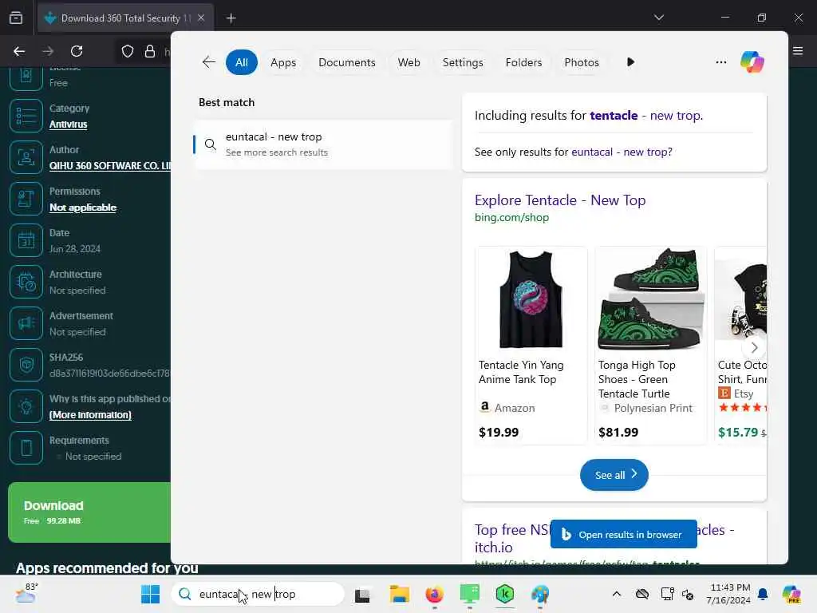Open Tentacle Yin Yang Anime Tank Top image
The image size is (817, 613).
(x=531, y=299)
